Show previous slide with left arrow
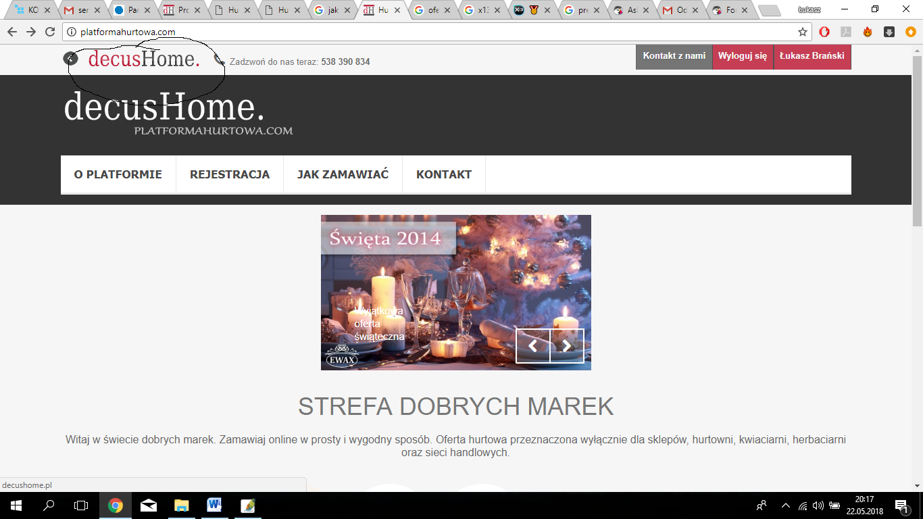 533,346
